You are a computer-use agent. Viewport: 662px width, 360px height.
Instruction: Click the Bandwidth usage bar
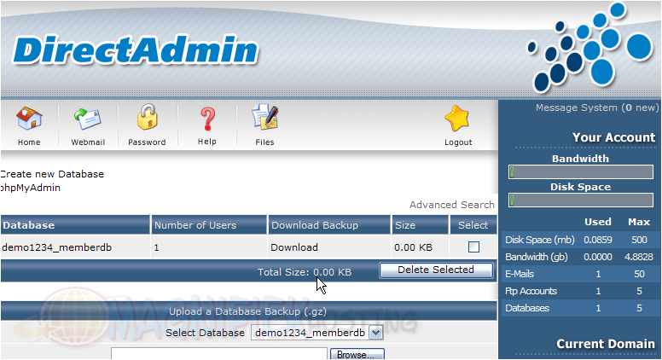pos(581,172)
